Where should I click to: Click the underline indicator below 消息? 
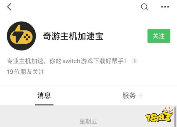point(44,105)
